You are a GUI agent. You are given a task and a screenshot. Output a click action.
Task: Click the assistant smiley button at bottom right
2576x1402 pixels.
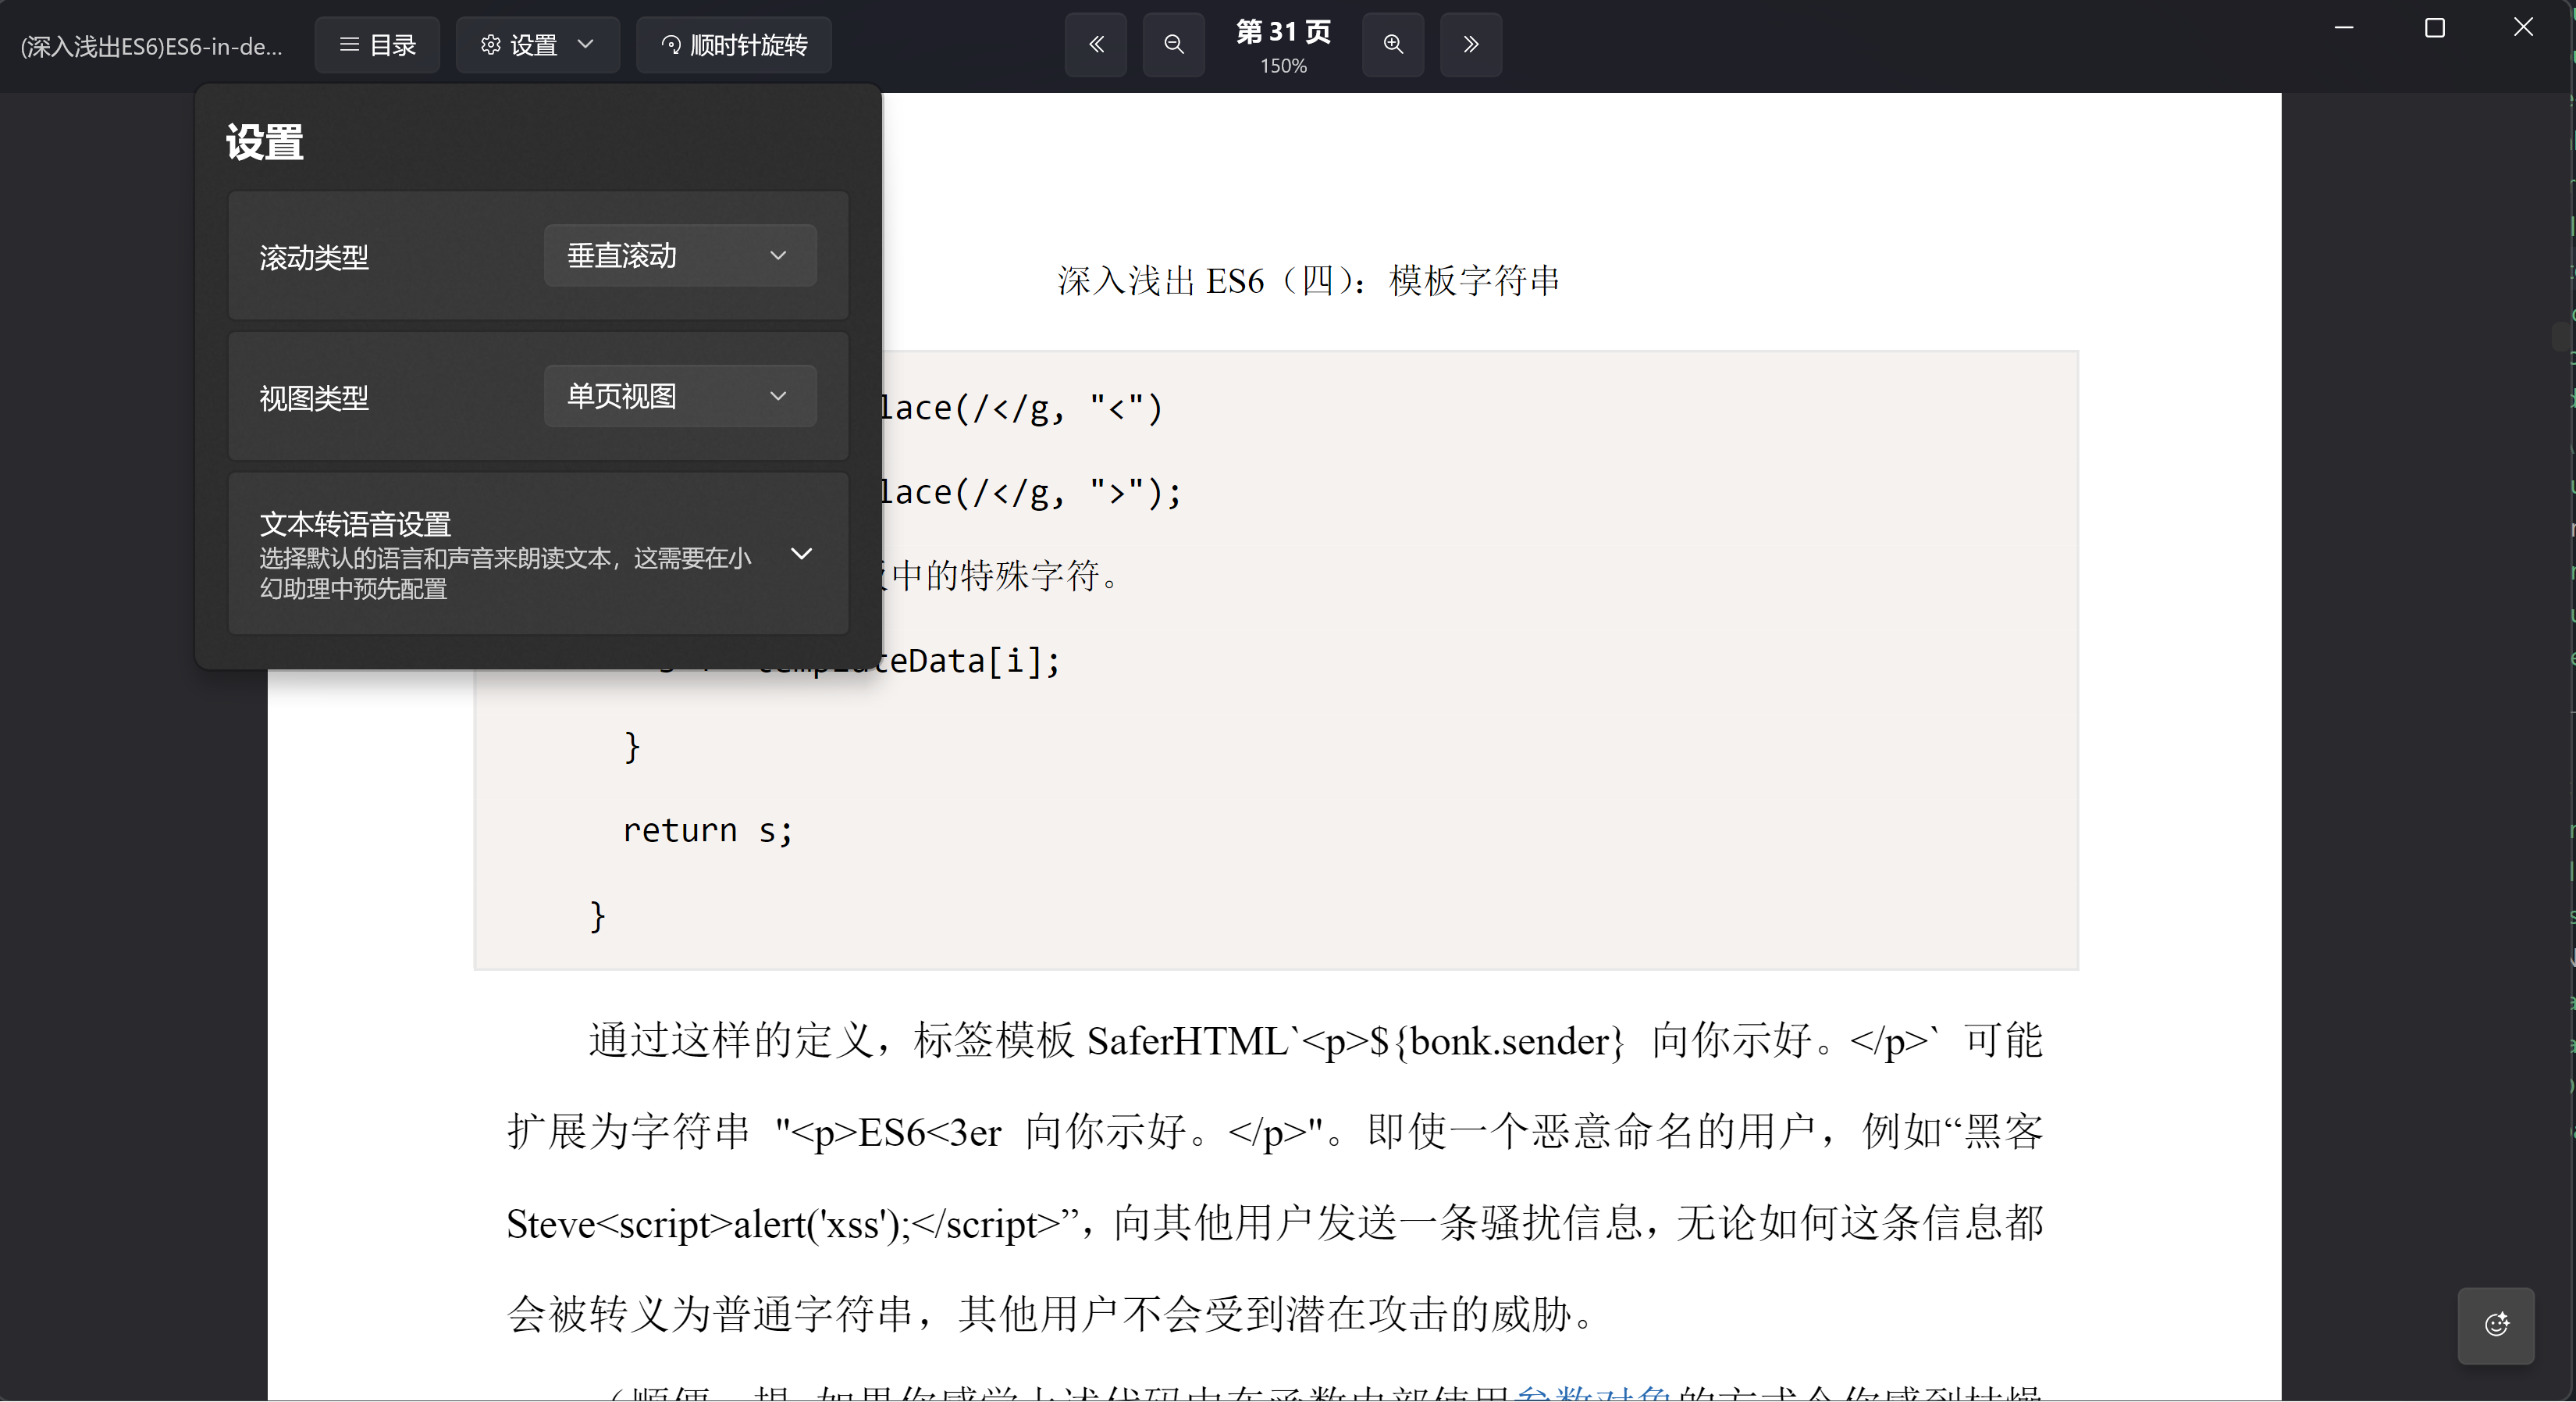[2496, 1326]
